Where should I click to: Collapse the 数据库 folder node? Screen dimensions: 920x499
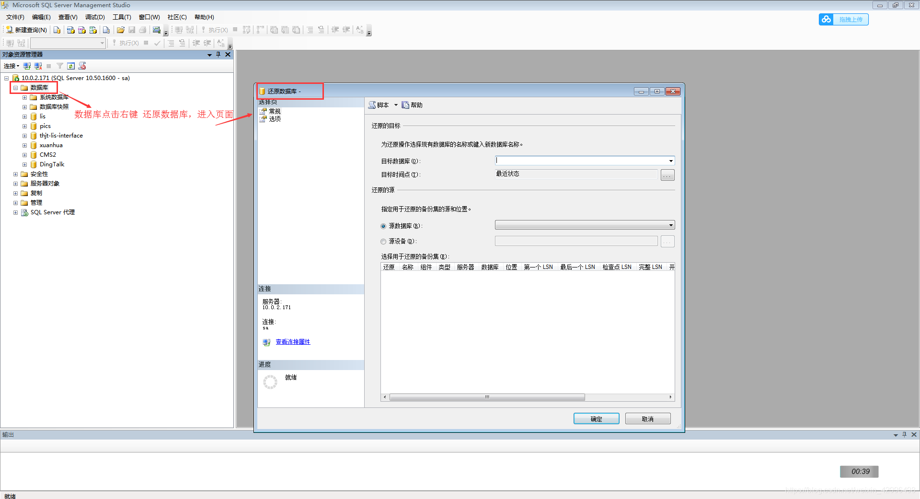[15, 88]
